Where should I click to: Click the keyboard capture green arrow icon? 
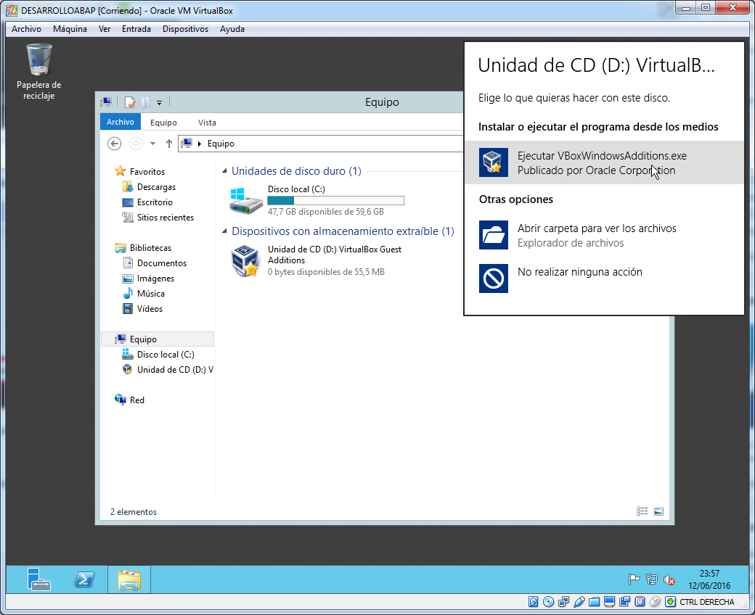click(670, 601)
